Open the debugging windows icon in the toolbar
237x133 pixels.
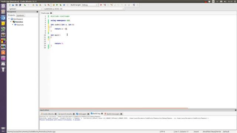click(134, 5)
